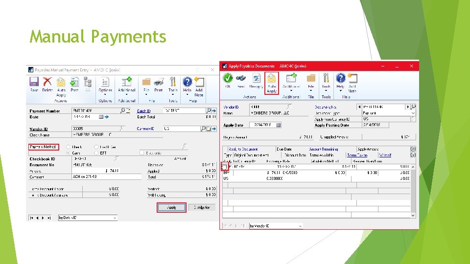
Task: Click the Print icon in Manual Payment Entry
Action: point(159,85)
